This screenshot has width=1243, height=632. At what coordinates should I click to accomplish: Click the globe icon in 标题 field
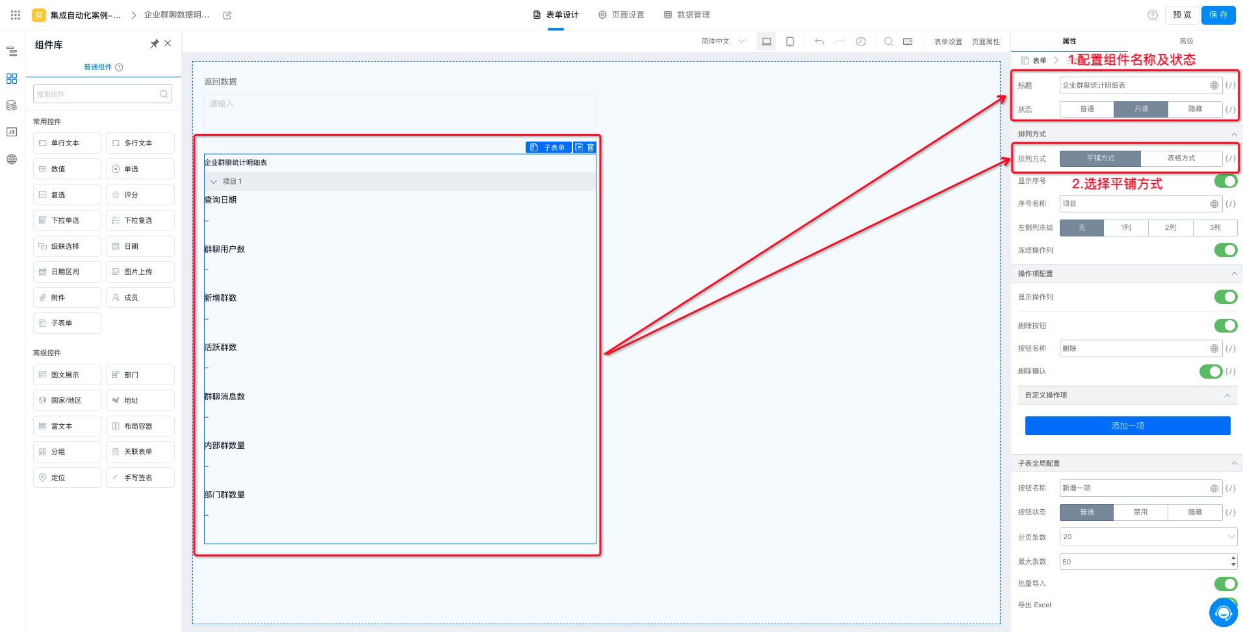(1214, 85)
